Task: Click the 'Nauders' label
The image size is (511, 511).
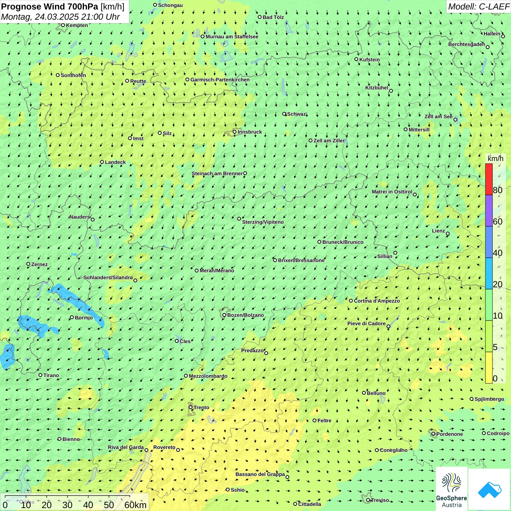Action: (80, 217)
